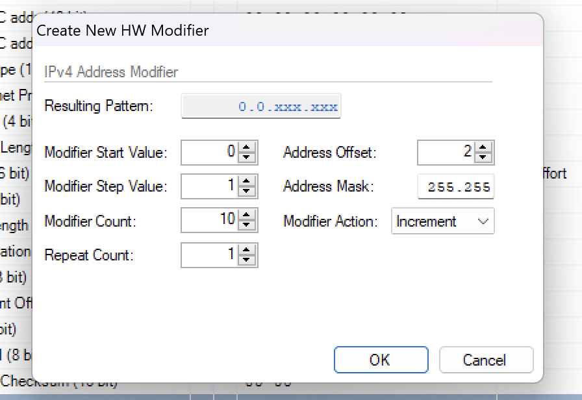
Task: Click the Address Mask input field
Action: [455, 187]
